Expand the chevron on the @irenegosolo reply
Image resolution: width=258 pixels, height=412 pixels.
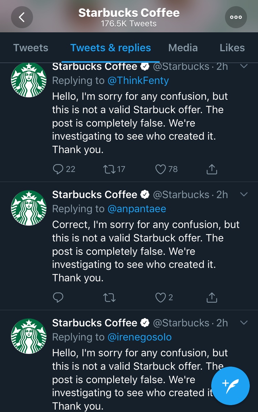[x=244, y=323]
